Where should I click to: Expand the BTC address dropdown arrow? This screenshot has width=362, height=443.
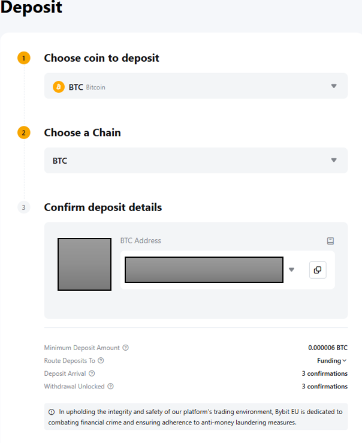[x=292, y=270]
